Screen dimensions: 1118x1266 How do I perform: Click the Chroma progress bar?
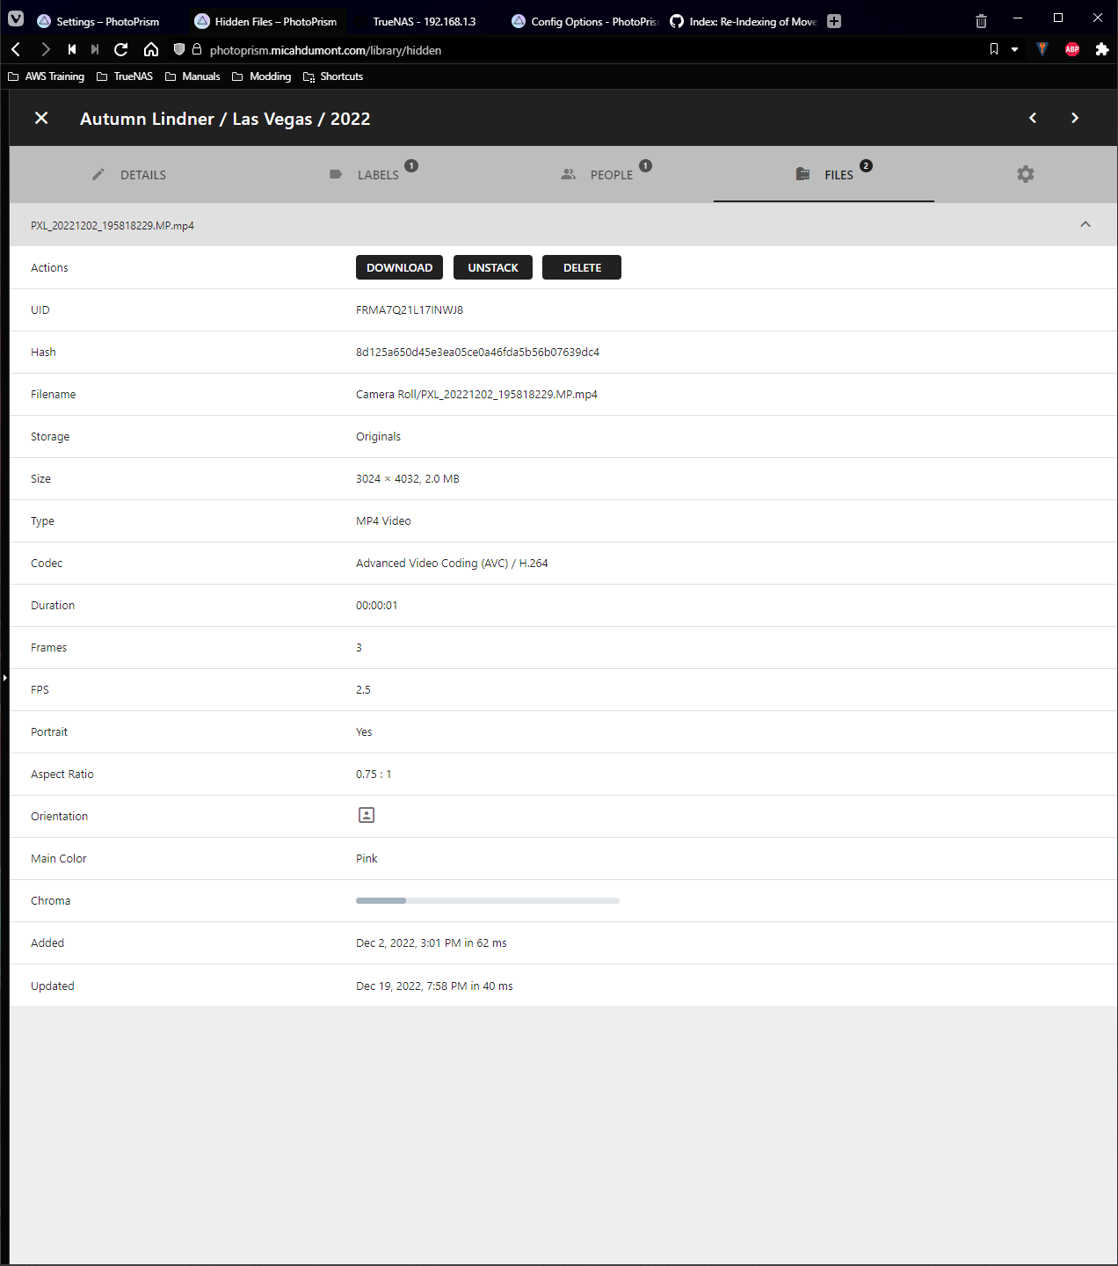click(x=488, y=900)
